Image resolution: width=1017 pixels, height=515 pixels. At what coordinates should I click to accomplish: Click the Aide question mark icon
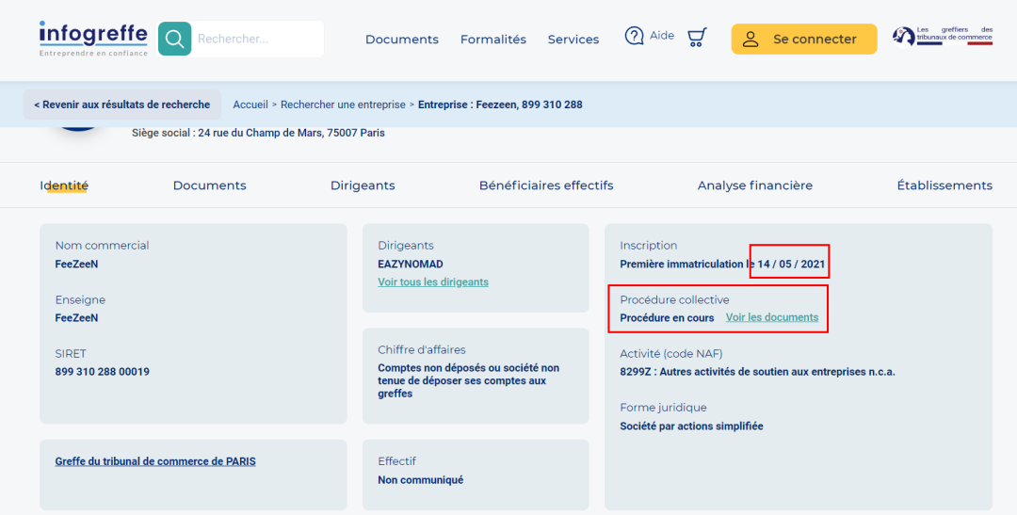click(x=634, y=36)
